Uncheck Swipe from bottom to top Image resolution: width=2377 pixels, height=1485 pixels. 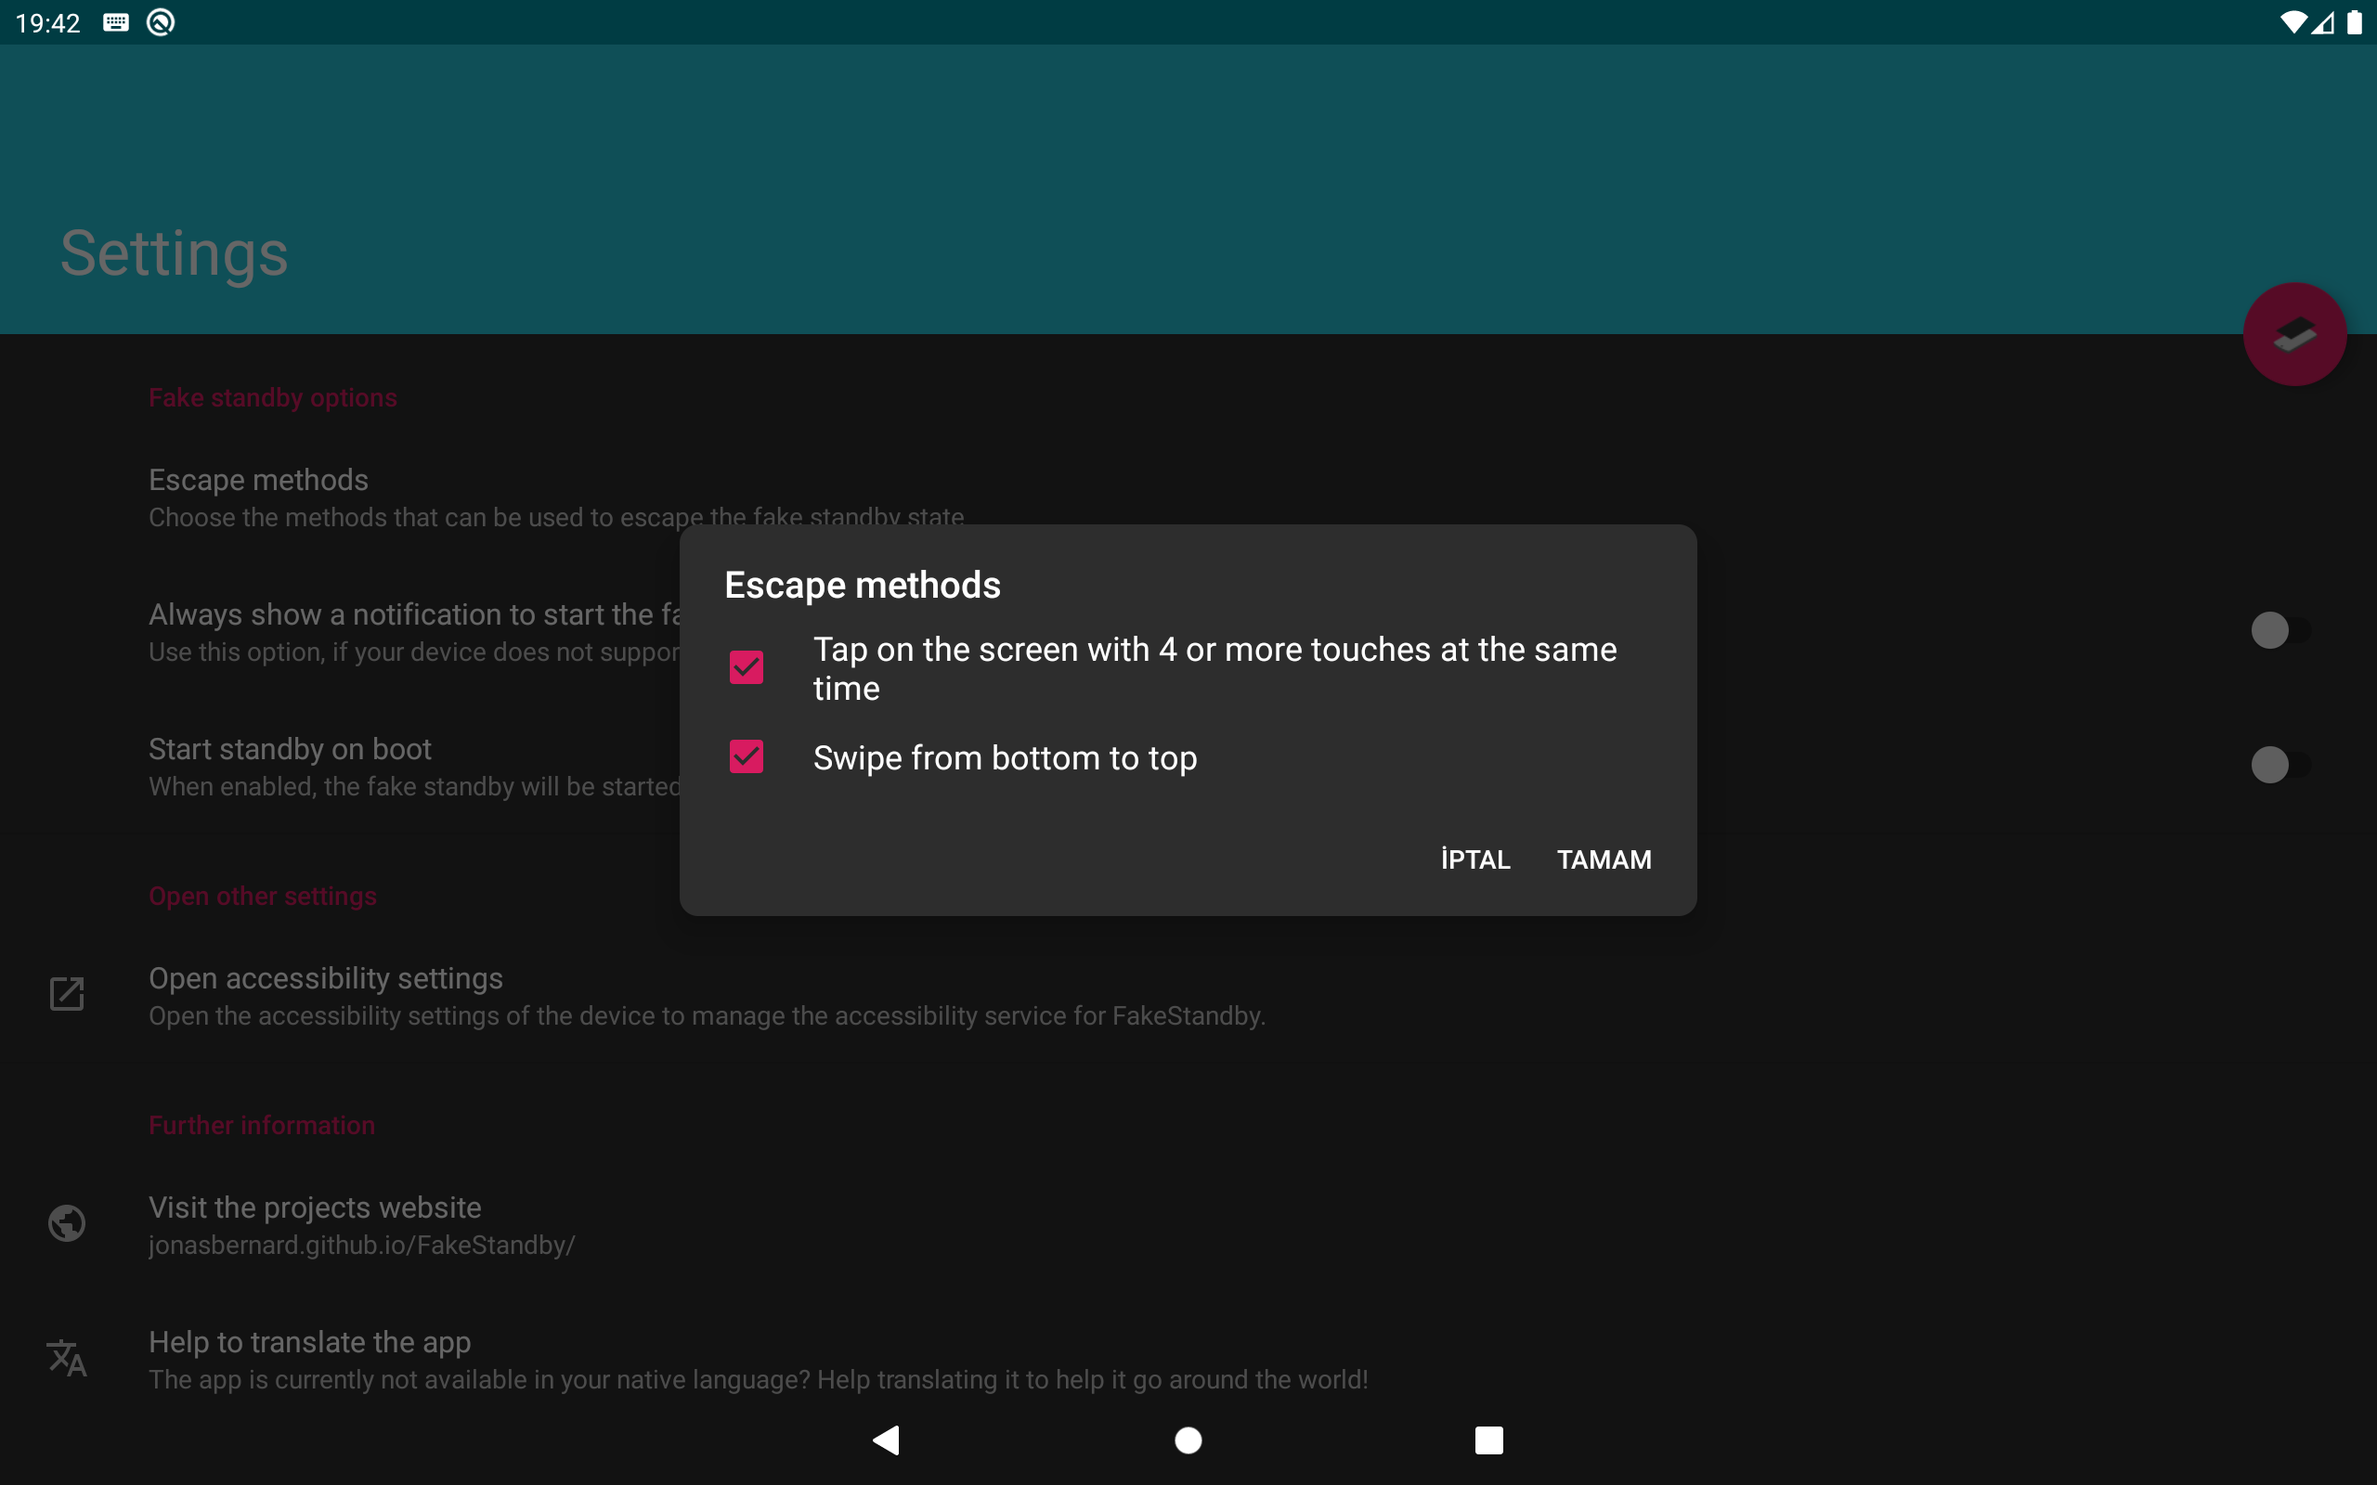click(747, 757)
